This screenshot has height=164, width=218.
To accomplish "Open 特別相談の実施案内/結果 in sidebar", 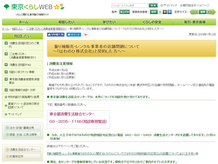I will tap(23, 97).
